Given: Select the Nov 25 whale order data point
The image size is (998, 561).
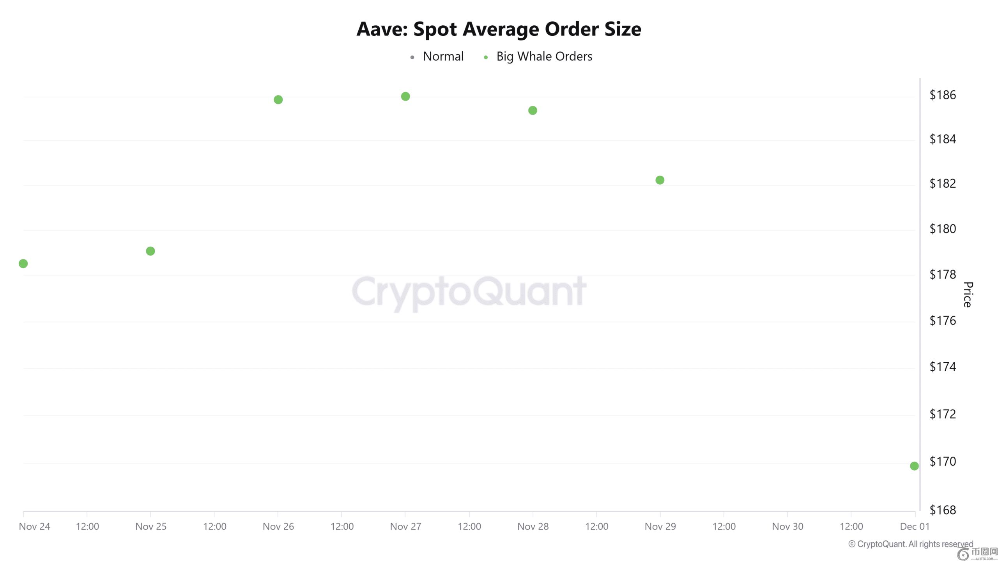Looking at the screenshot, I should (x=150, y=251).
